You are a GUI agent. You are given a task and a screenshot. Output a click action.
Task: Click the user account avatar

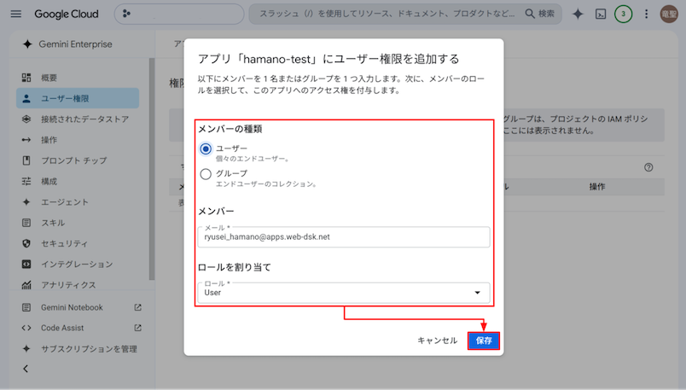(669, 14)
